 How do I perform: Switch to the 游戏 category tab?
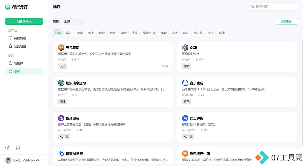pos(80,33)
